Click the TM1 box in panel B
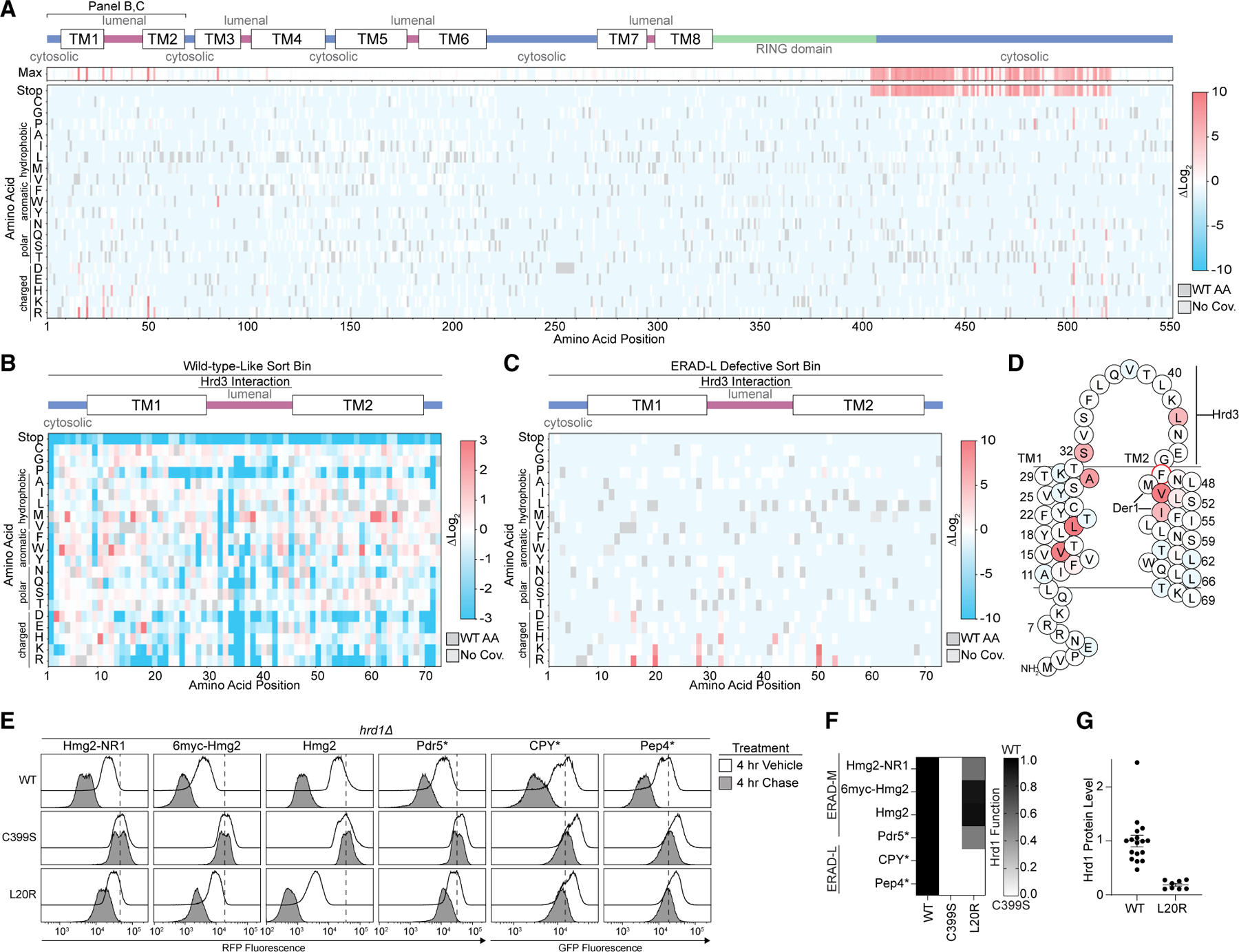 tap(147, 405)
